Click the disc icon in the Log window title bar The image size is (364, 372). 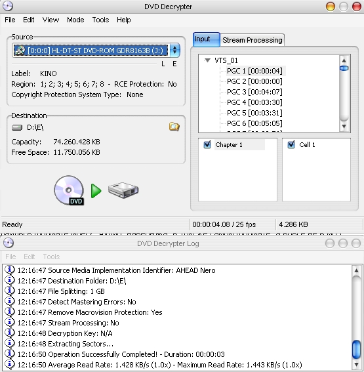point(9,243)
